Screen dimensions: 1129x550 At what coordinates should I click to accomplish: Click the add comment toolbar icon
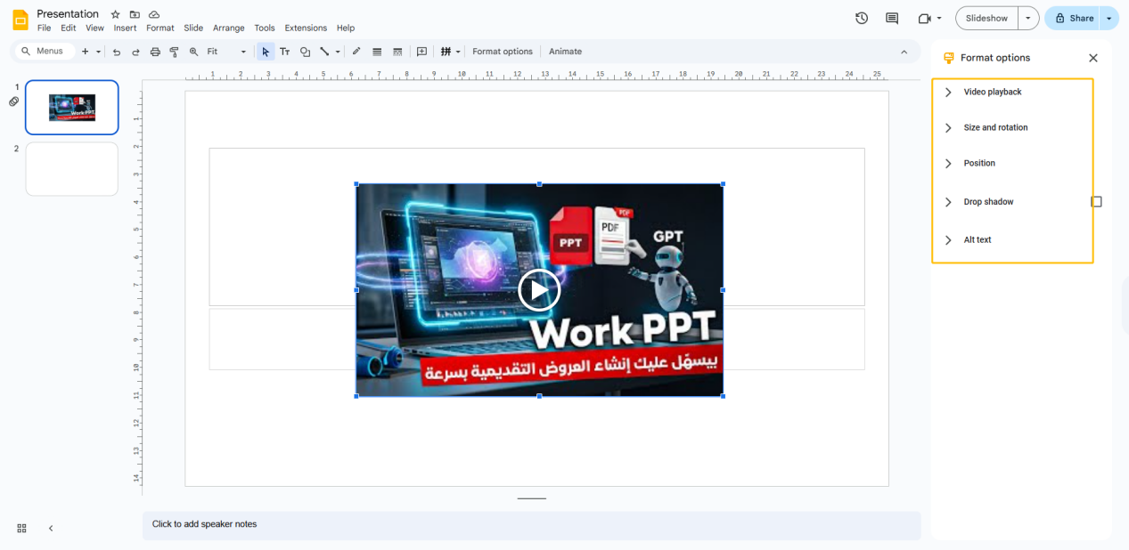[421, 52]
